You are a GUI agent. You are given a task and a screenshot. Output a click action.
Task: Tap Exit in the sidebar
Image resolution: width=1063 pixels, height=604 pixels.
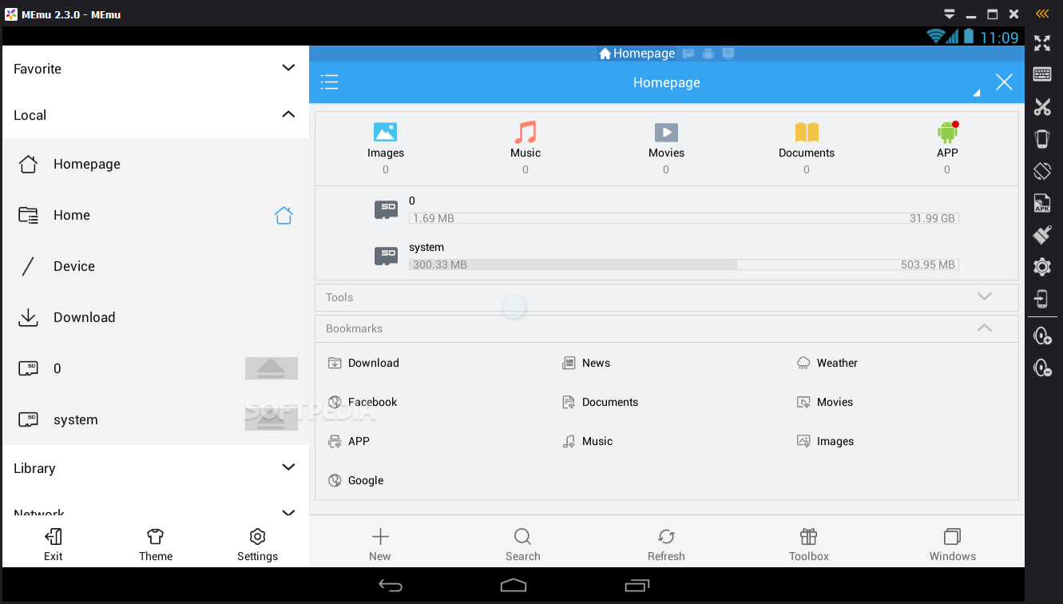54,544
